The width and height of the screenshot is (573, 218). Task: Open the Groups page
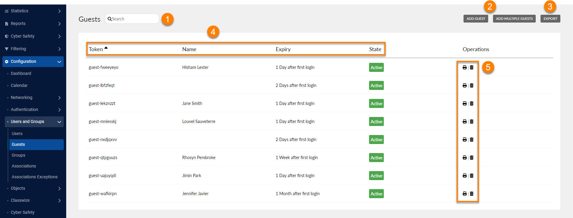tap(18, 155)
